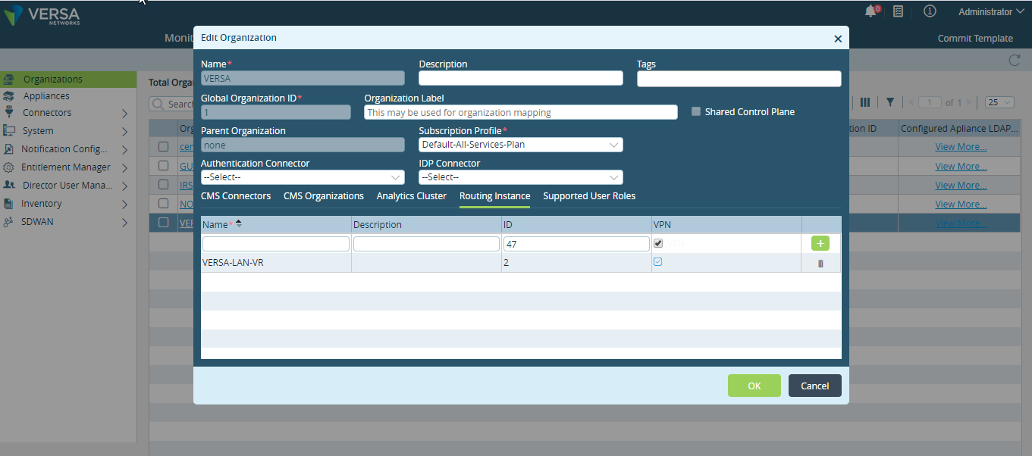Click the System monitor icon
This screenshot has width=1032, height=456.
(8, 131)
